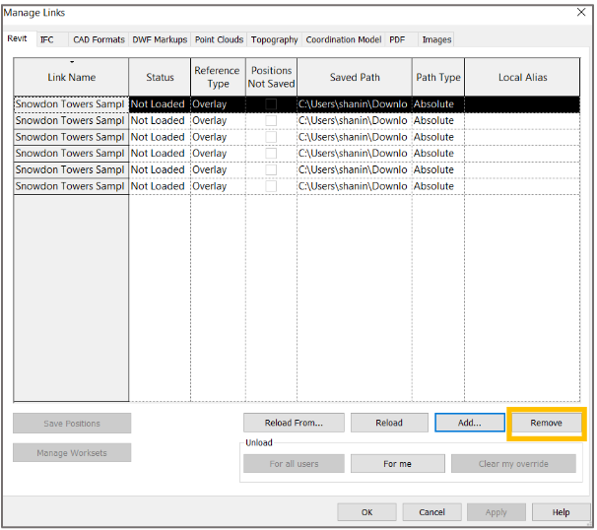
Task: Toggle Positions Not Saved checkbox in first row
Action: pyautogui.click(x=271, y=104)
